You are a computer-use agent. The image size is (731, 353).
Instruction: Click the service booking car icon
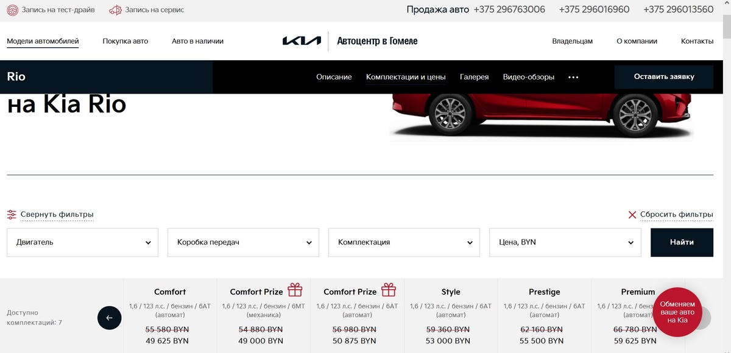[x=115, y=10]
